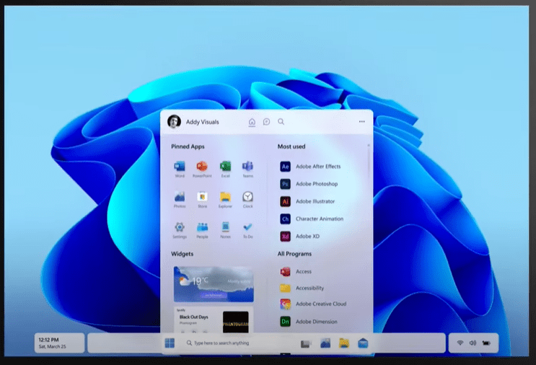
Task: Open Access in All Programs
Action: [296, 271]
